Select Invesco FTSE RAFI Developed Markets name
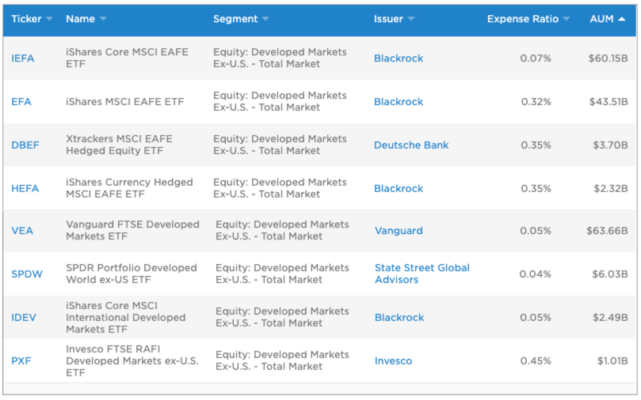This screenshot has width=641, height=400. coord(132,360)
